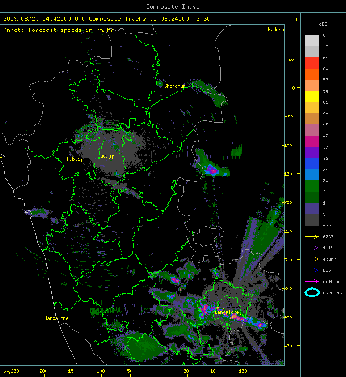Click the '67CB' legend label
346x377 pixels.
(328, 236)
